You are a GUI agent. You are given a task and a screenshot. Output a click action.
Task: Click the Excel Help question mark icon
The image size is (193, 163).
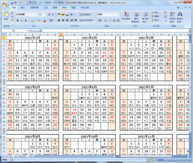coord(178,8)
